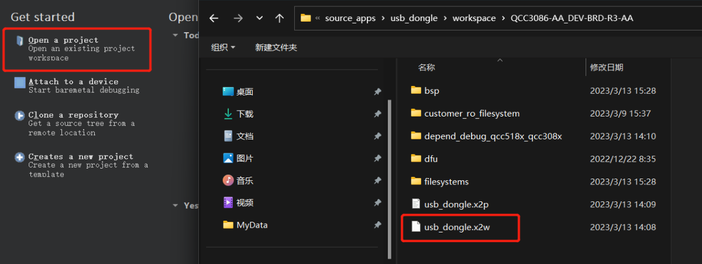Image resolution: width=702 pixels, height=264 pixels.
Task: Click QCC3086-AA_DEV-BRD-R3-AA breadcrumb
Action: [x=572, y=18]
